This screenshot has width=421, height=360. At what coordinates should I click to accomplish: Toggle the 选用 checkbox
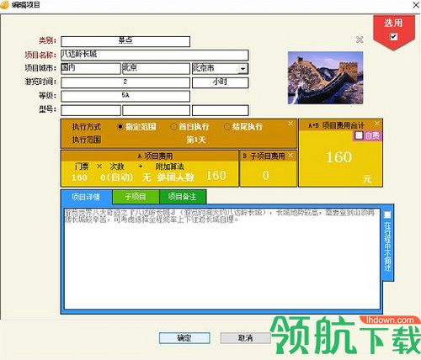pyautogui.click(x=394, y=36)
